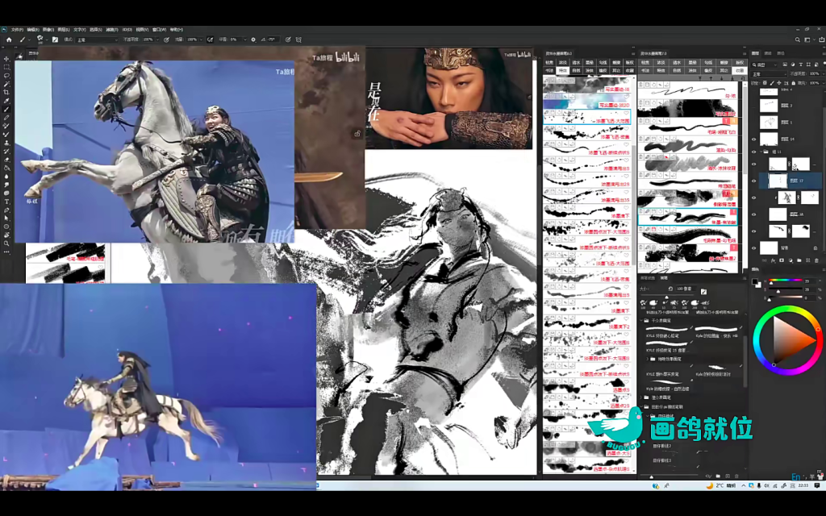Viewport: 826px width, 516px height.
Task: Open the 文件 (File) menu
Action: [x=16, y=30]
